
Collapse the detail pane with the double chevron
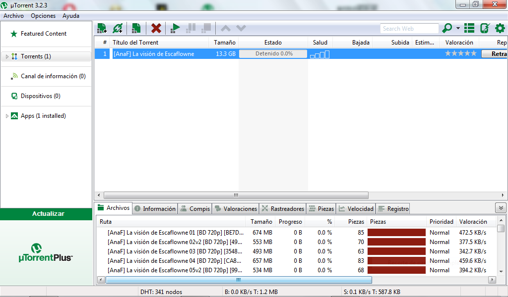(x=501, y=208)
